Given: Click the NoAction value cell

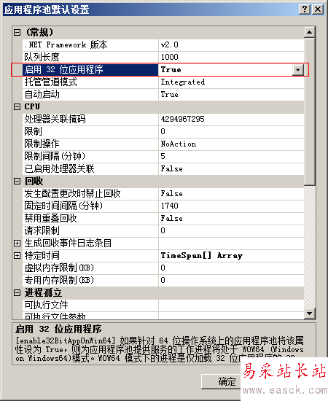Looking at the screenshot, I should coord(231,144).
